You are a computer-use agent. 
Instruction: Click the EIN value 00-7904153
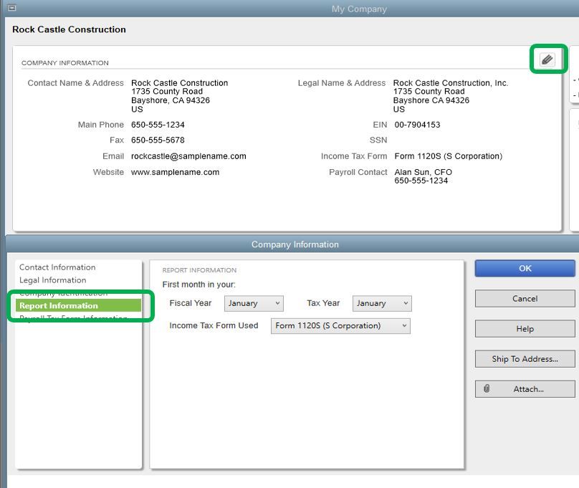point(417,125)
